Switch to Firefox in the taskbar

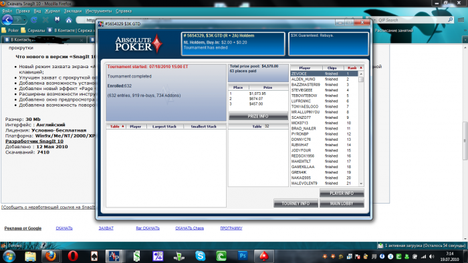point(50,256)
